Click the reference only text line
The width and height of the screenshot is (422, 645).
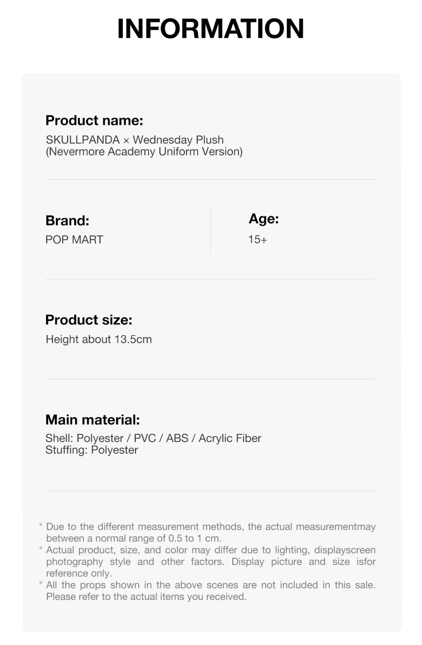[79, 573]
